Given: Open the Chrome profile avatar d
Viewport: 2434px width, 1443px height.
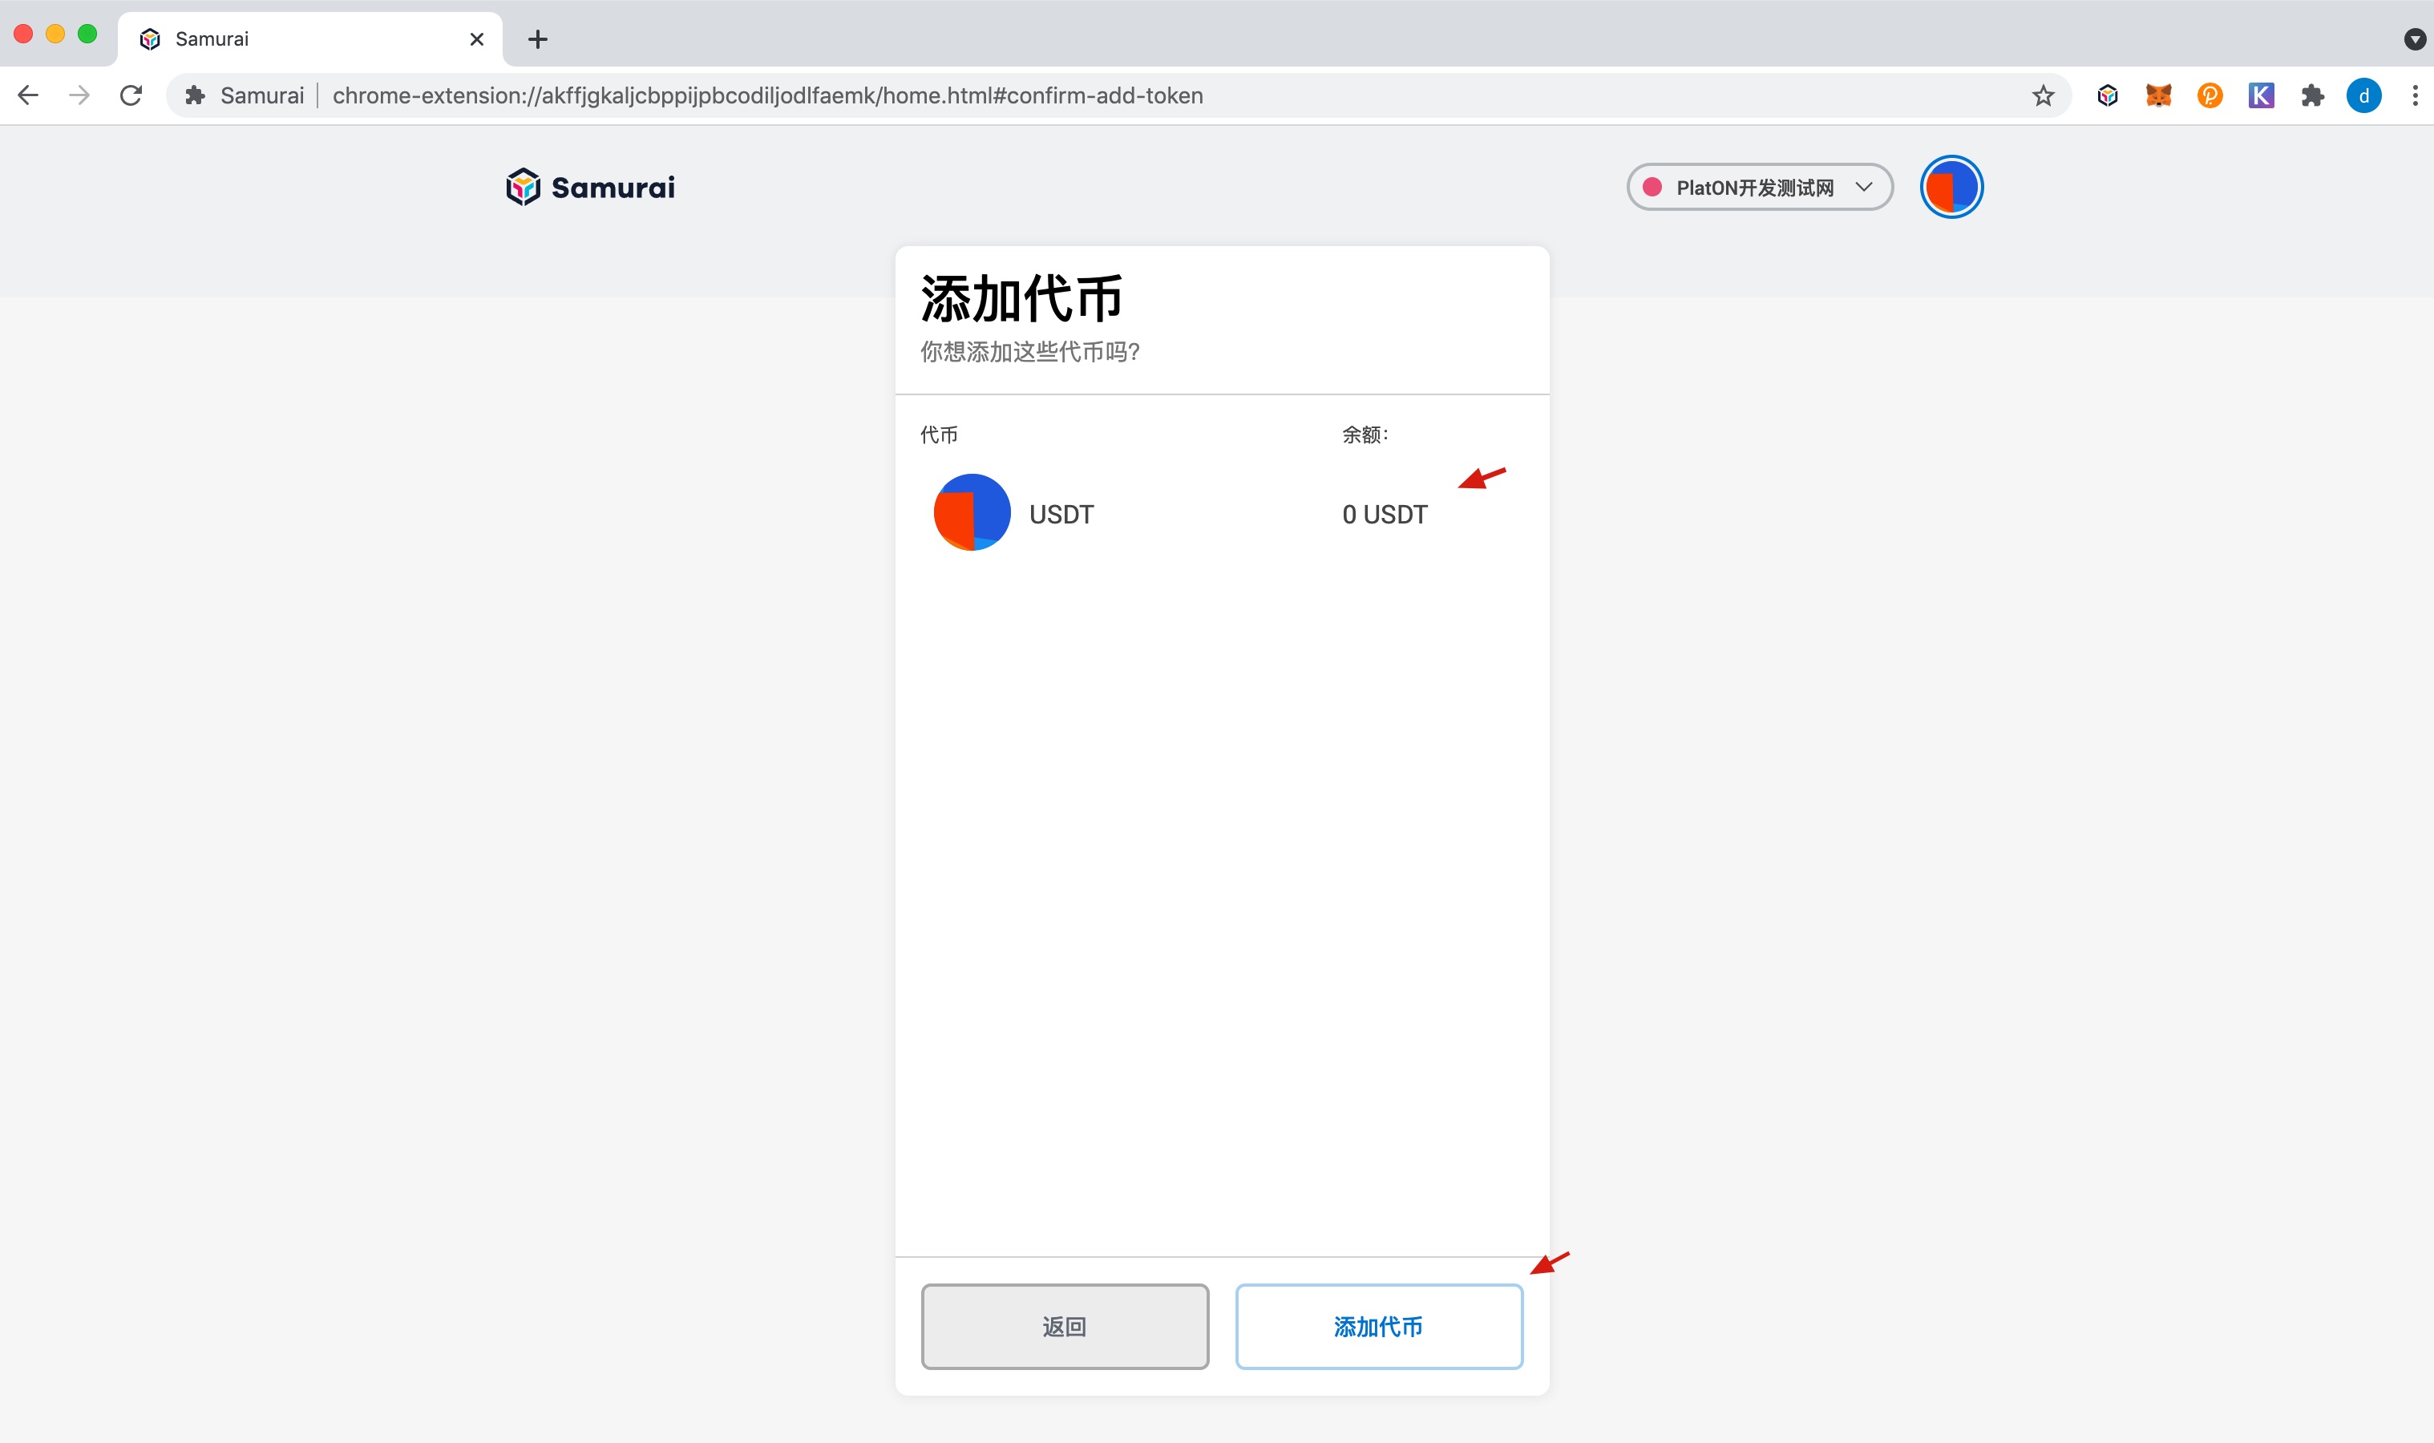Looking at the screenshot, I should (x=2363, y=95).
